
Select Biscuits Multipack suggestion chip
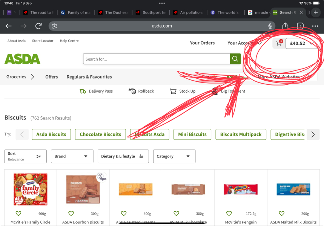[241, 134]
